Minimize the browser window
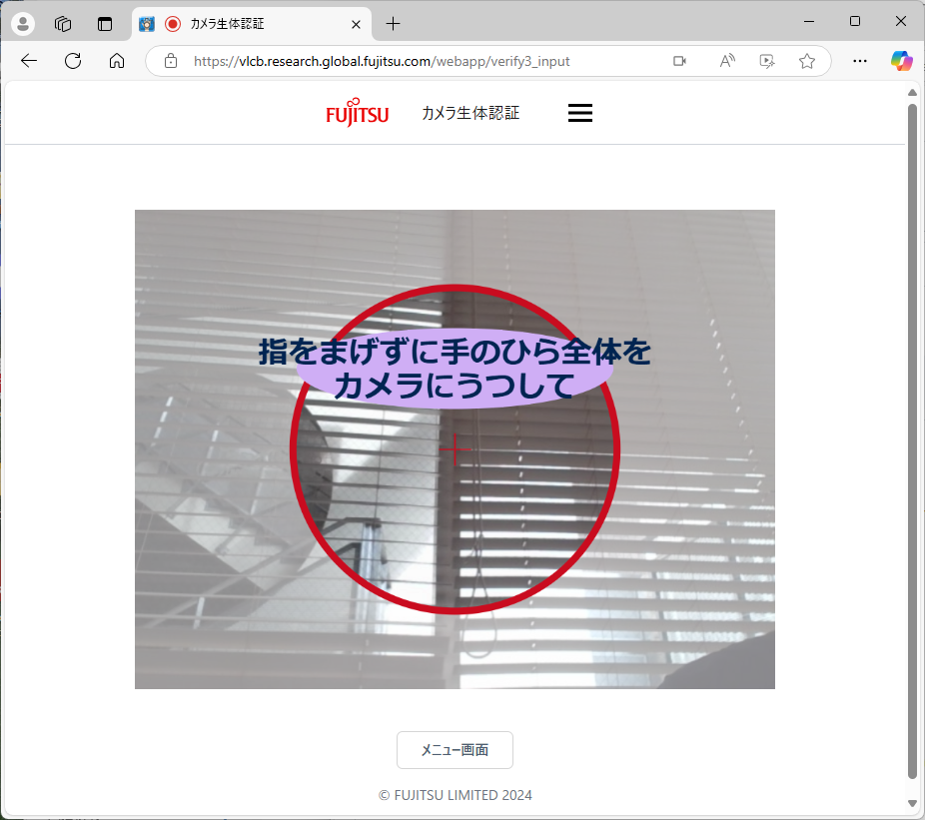This screenshot has width=925, height=820. point(809,21)
